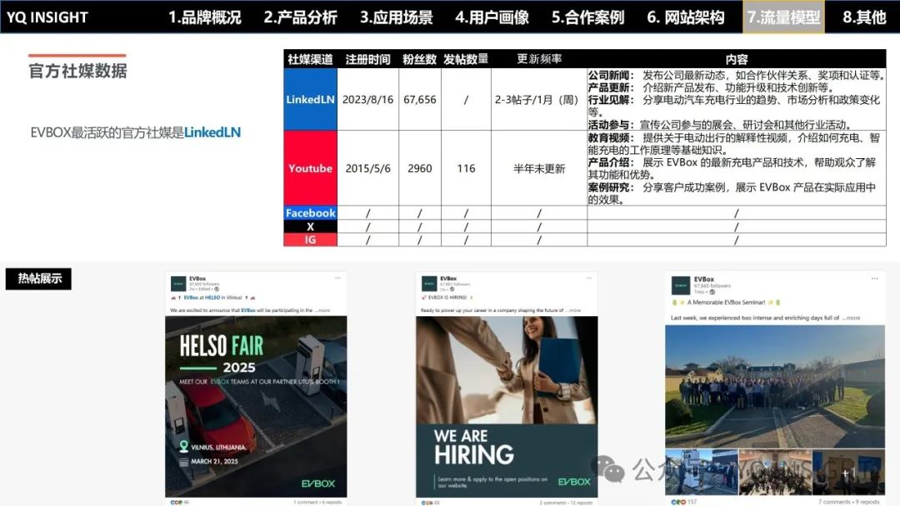Click 'EVBox at HELSO in Vilnius' post title
The height and width of the screenshot is (506, 900).
213,298
